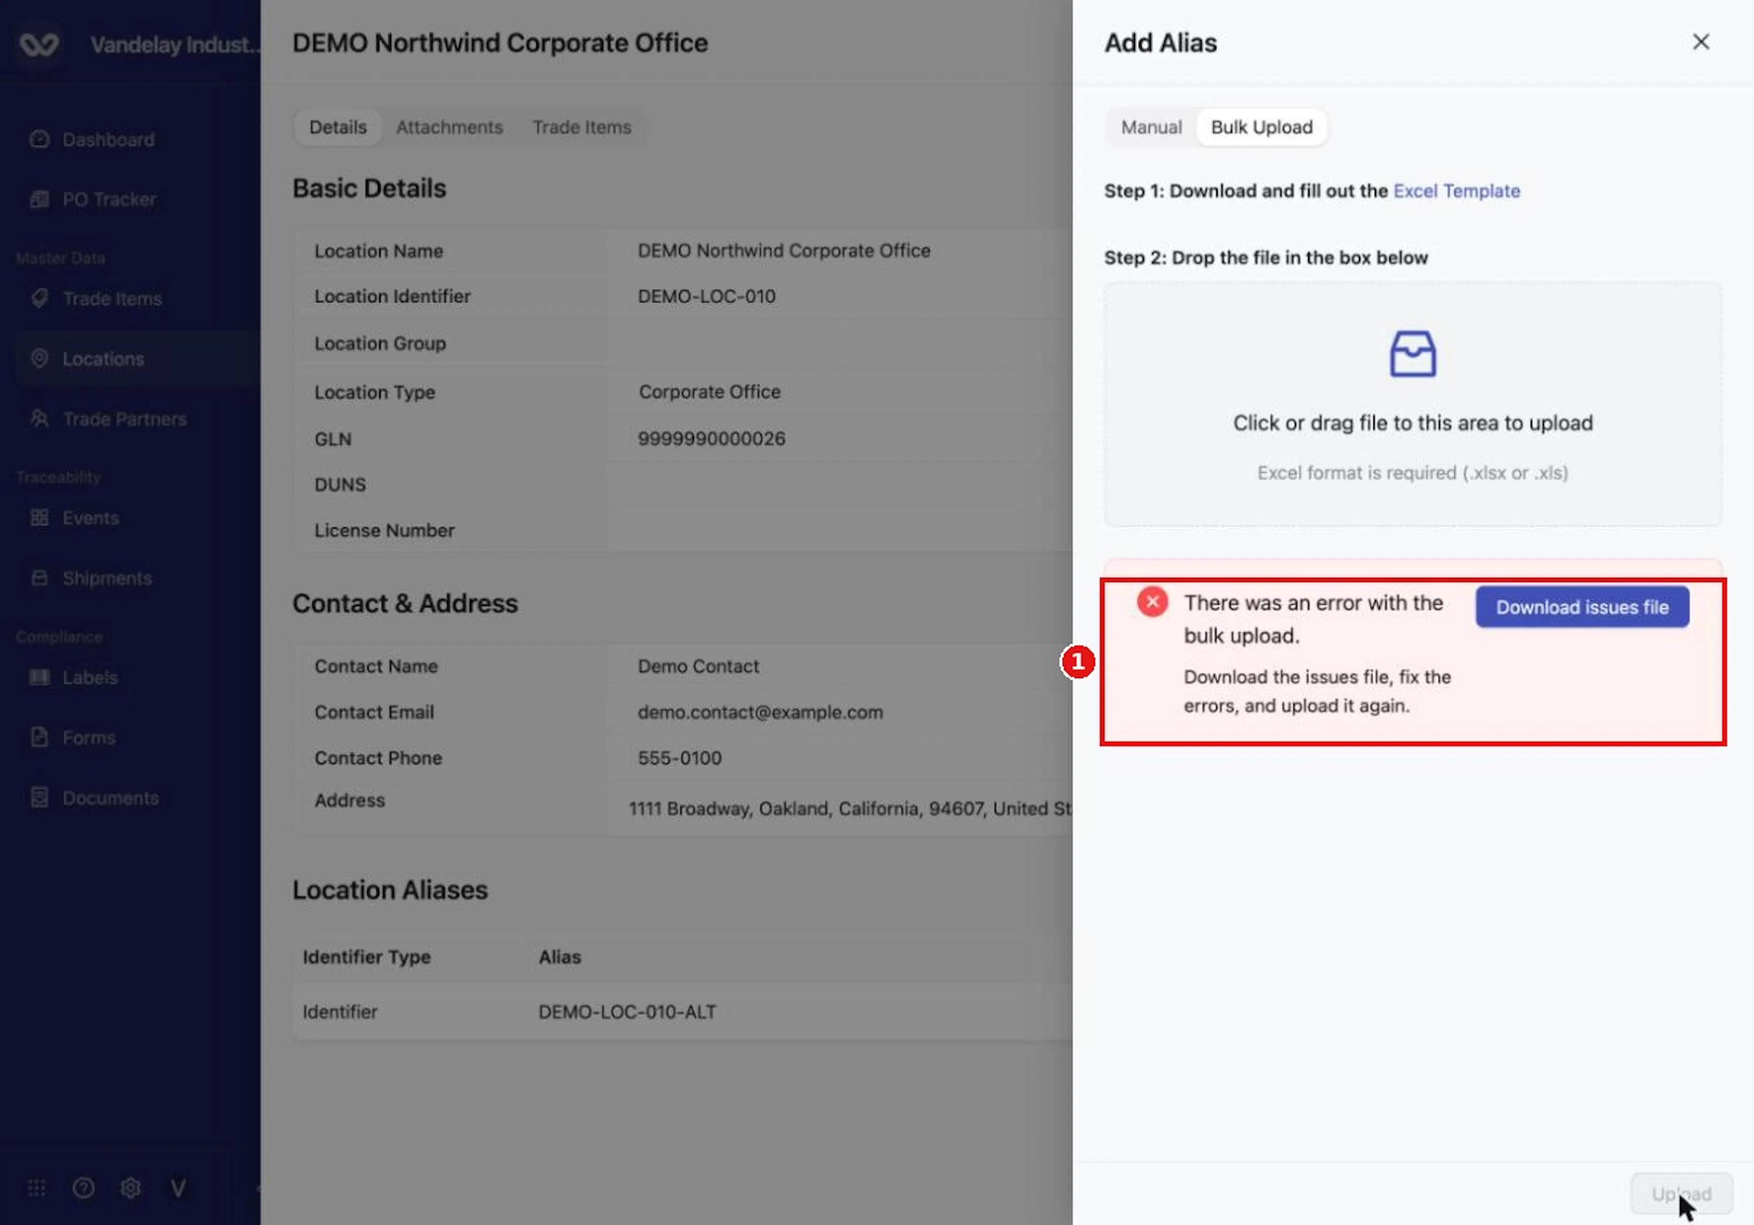Open the user avatar V

[x=177, y=1188]
